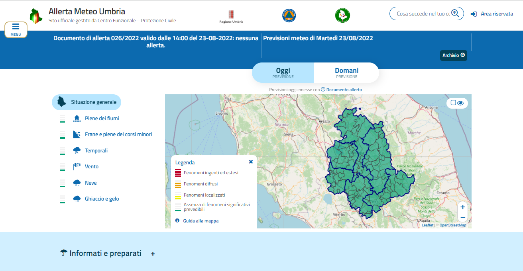Click the location search input field
This screenshot has width=523, height=271.
tap(423, 14)
